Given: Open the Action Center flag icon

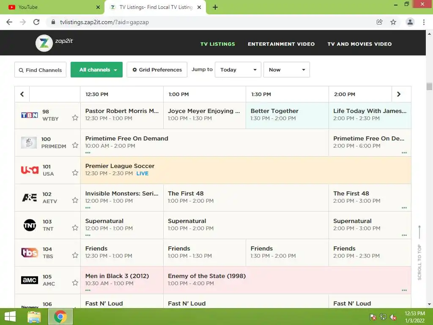Looking at the screenshot, I should (373, 317).
